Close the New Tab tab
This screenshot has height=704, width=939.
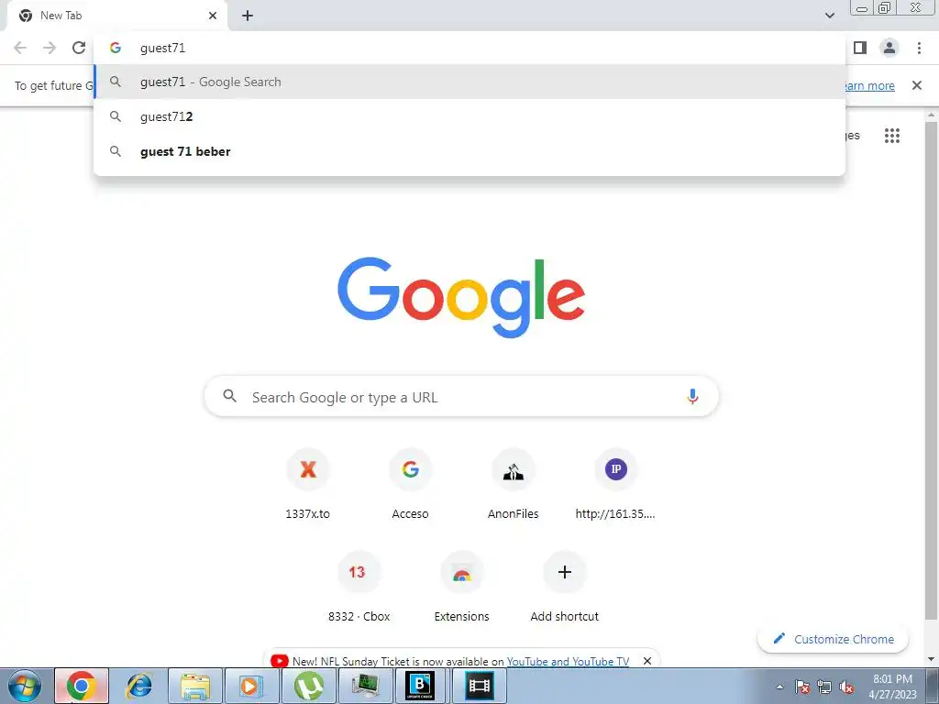point(213,16)
